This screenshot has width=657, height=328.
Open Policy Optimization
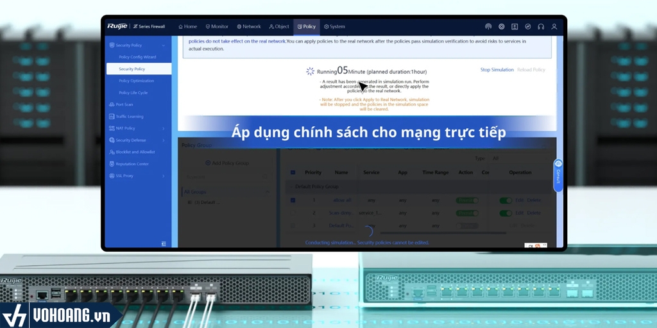point(136,81)
